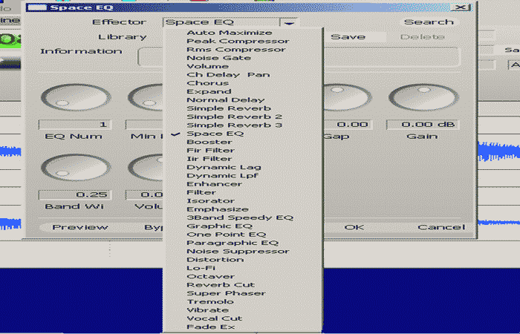
Task: Open the Effector dropdown arrow
Action: (290, 22)
